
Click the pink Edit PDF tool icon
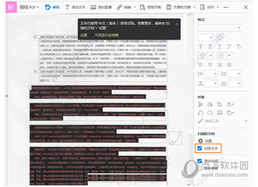pos(11,7)
